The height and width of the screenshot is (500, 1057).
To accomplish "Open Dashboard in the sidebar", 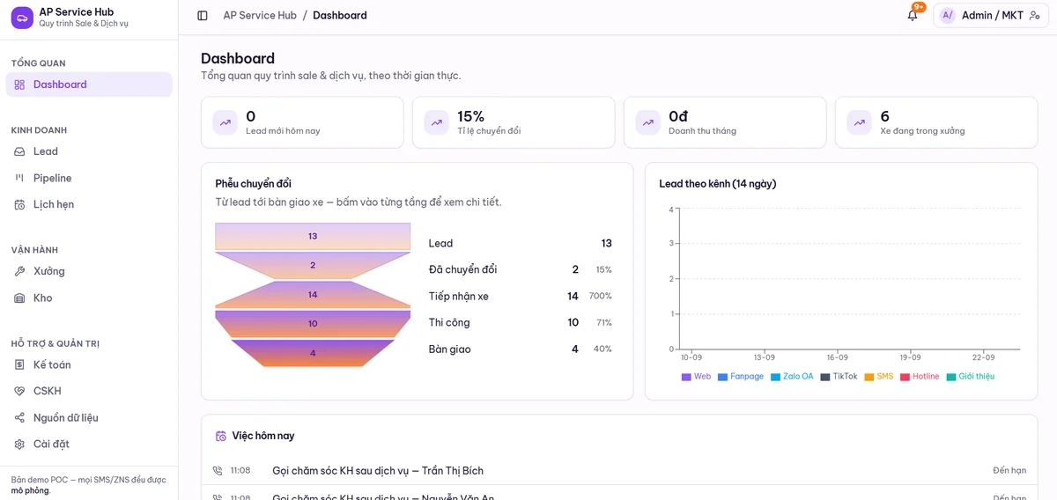I will (x=89, y=85).
